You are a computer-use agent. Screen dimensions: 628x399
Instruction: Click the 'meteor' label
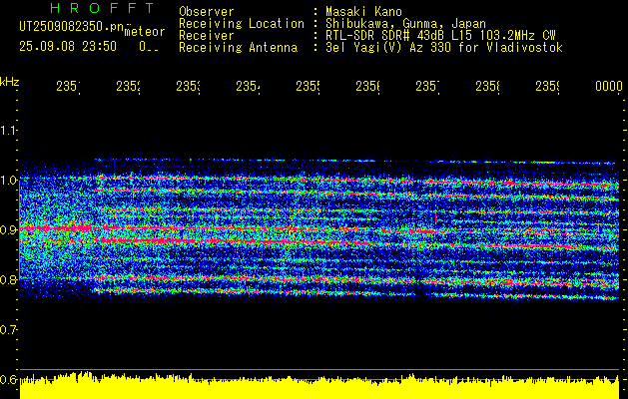[145, 32]
